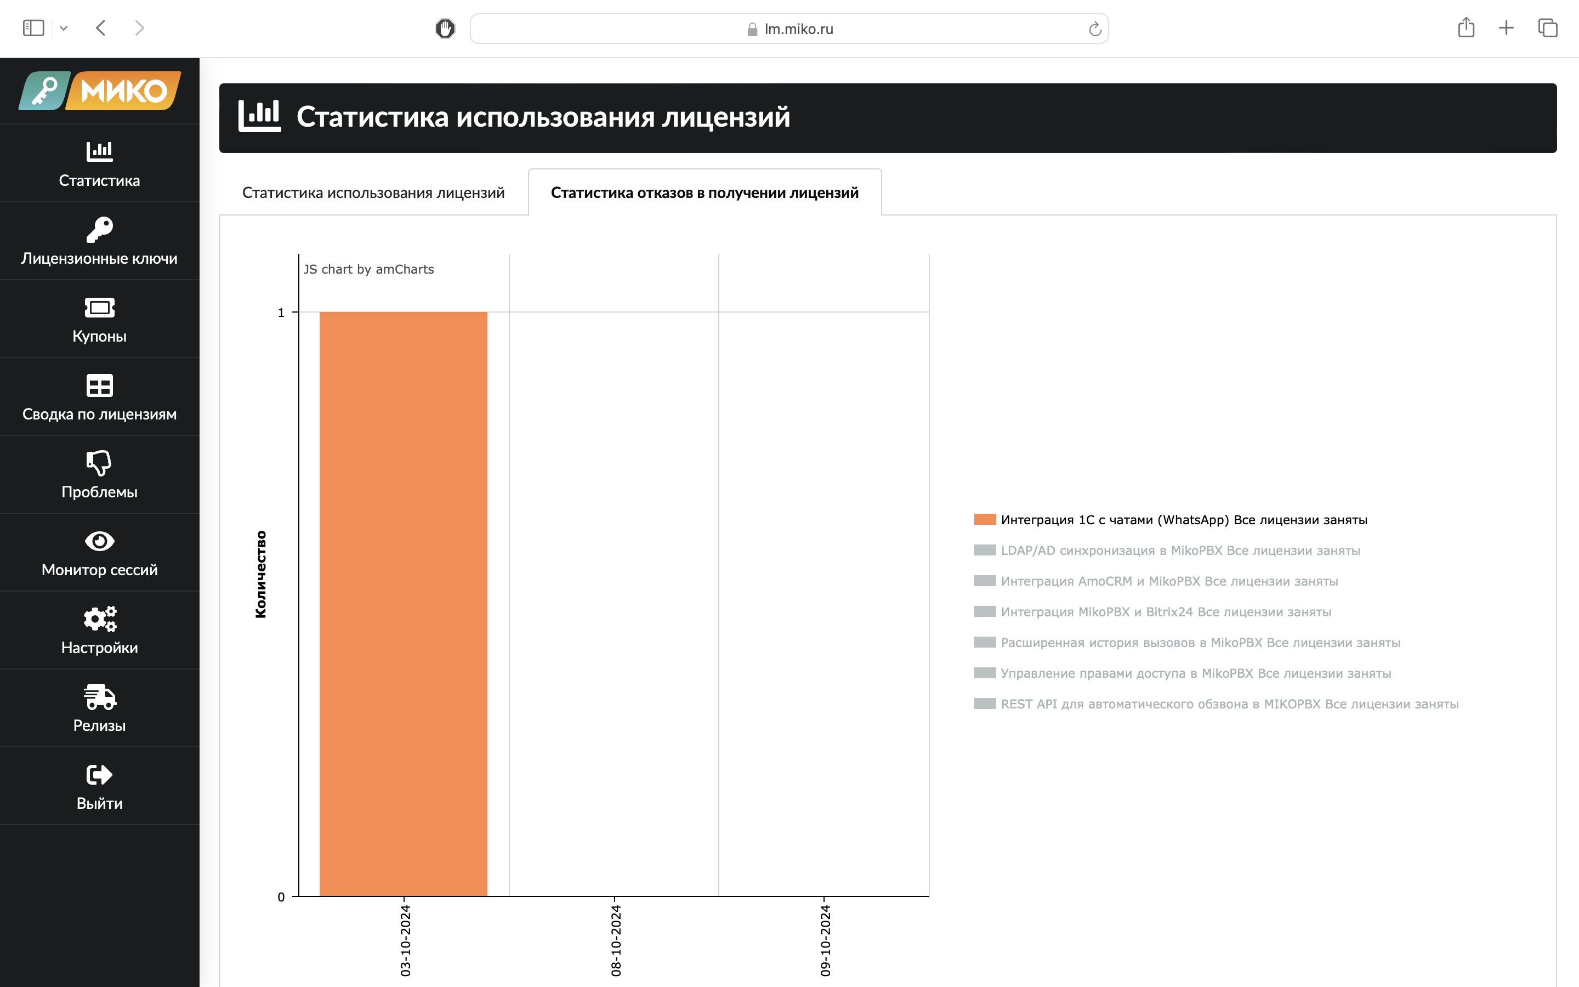
Task: Click the header bar chart icon
Action: coord(259,116)
